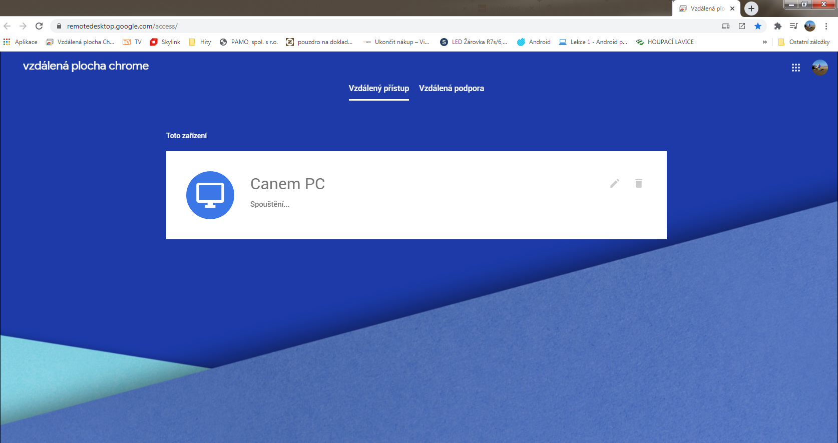The width and height of the screenshot is (838, 443).
Task: Open Ukončit nákup bookmark
Action: click(x=396, y=42)
